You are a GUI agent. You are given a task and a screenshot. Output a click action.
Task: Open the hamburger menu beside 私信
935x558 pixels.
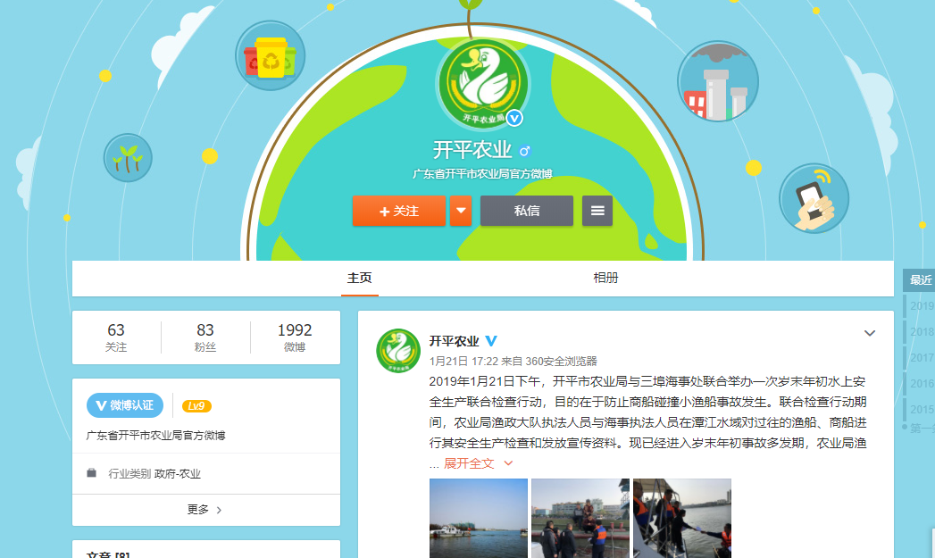pos(597,211)
